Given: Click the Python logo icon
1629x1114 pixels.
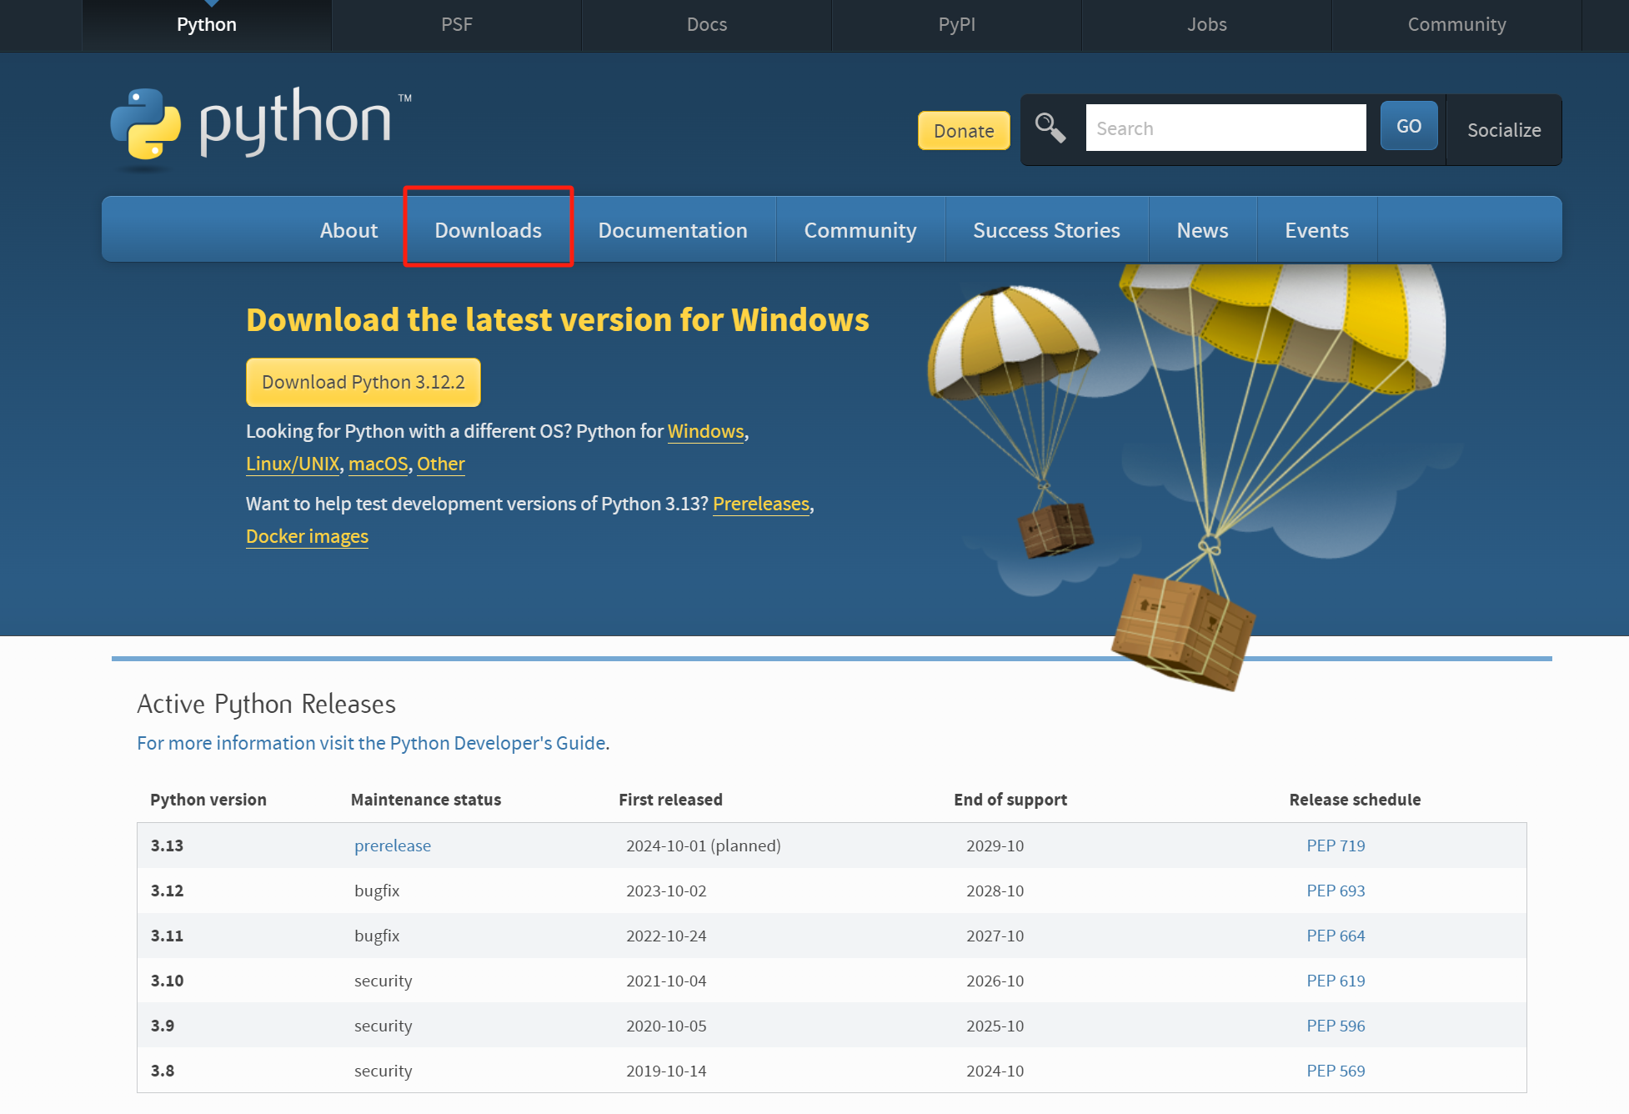Looking at the screenshot, I should click(146, 123).
